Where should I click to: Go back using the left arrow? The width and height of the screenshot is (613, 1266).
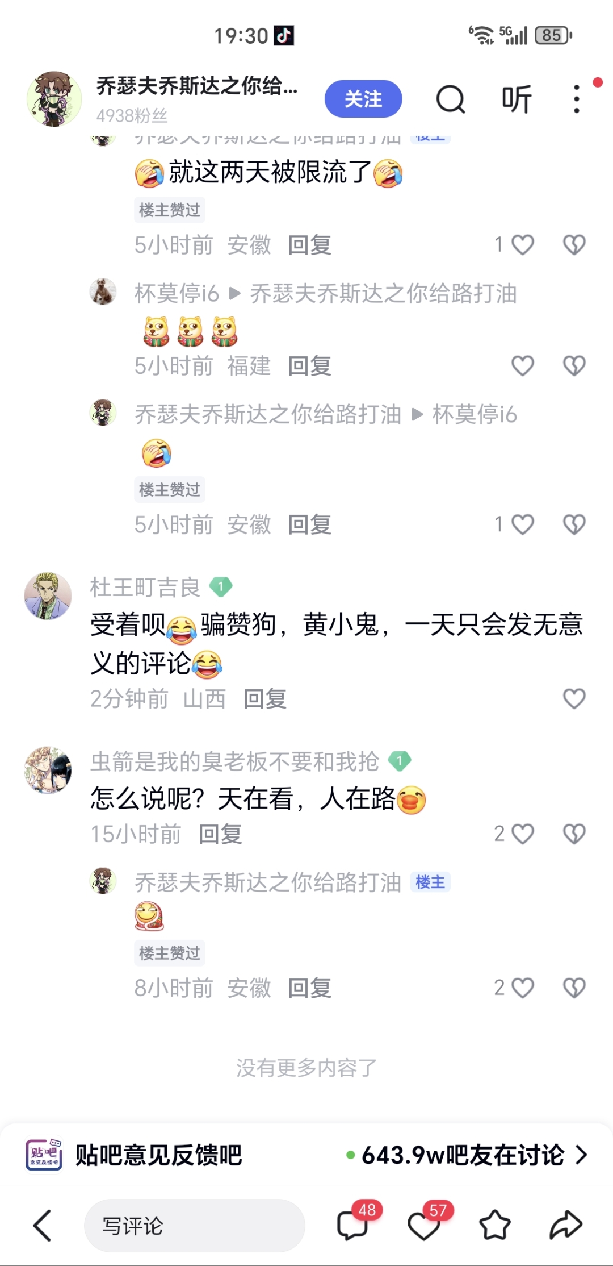[x=43, y=1226]
